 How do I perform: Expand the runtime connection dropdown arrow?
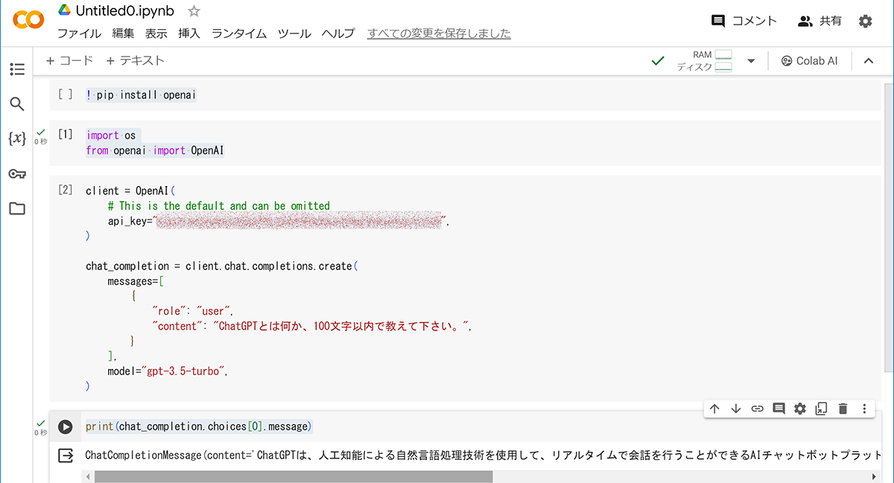751,61
